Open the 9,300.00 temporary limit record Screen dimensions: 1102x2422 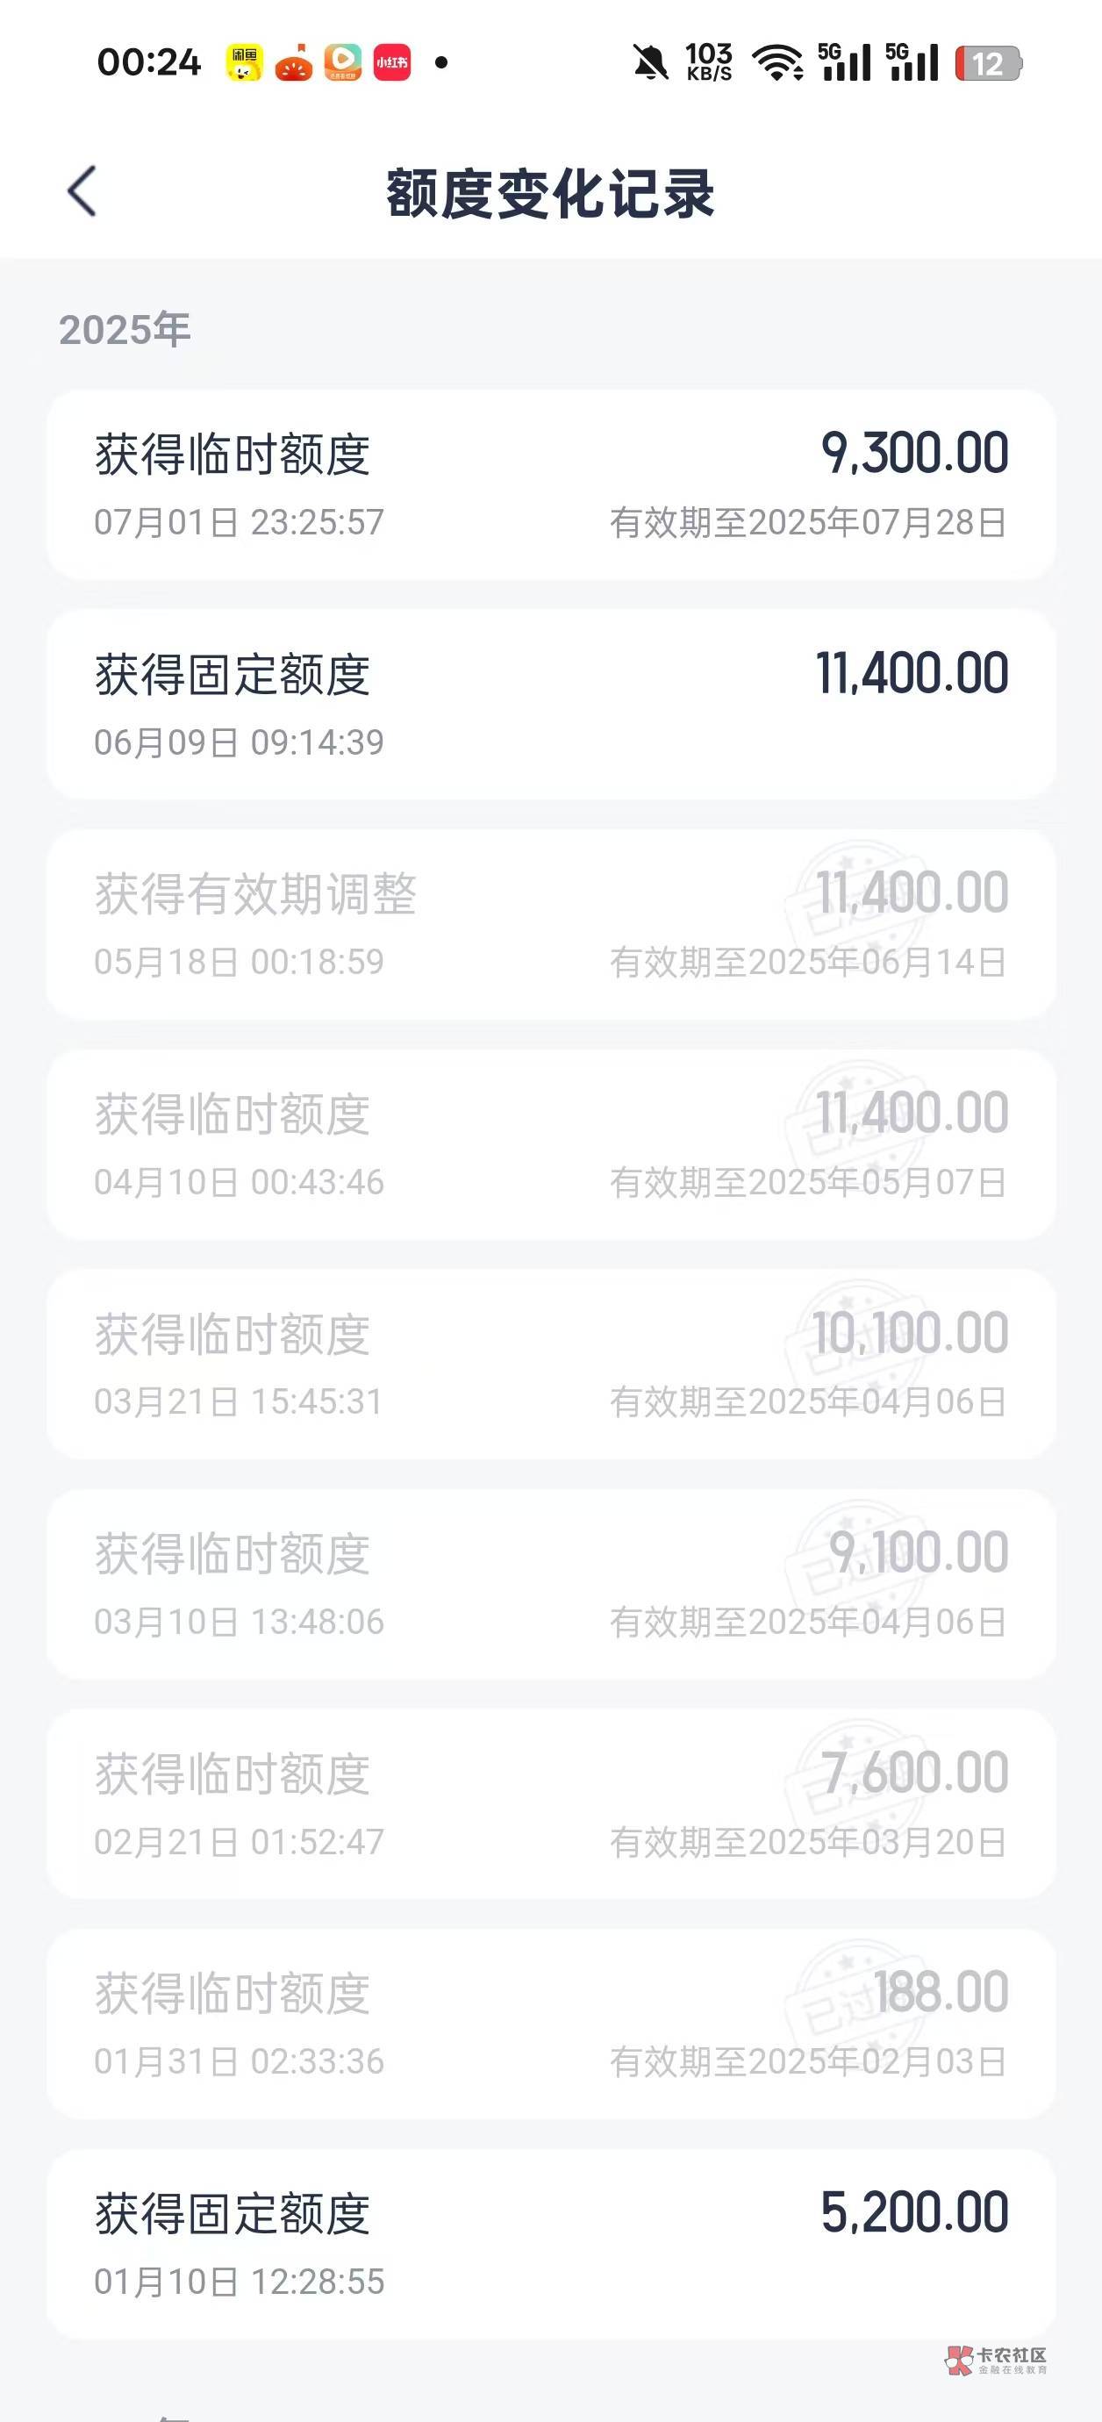[x=551, y=485]
